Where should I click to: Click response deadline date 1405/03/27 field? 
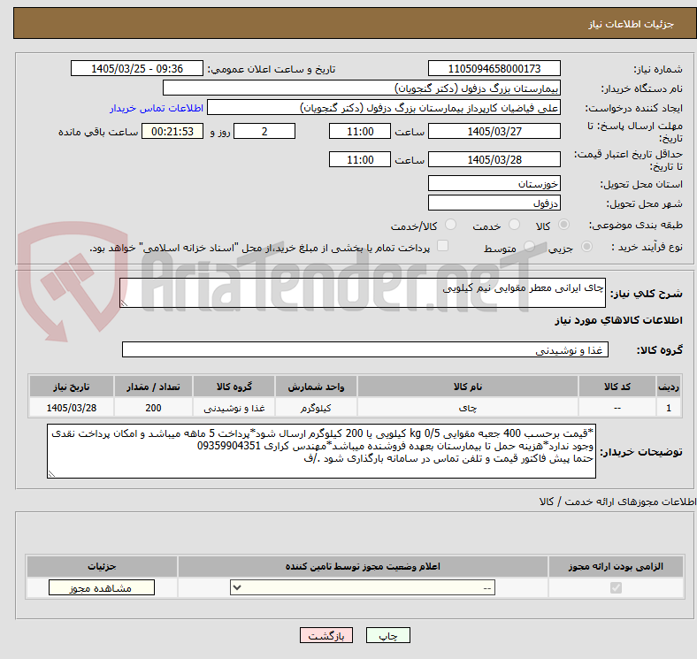(494, 131)
